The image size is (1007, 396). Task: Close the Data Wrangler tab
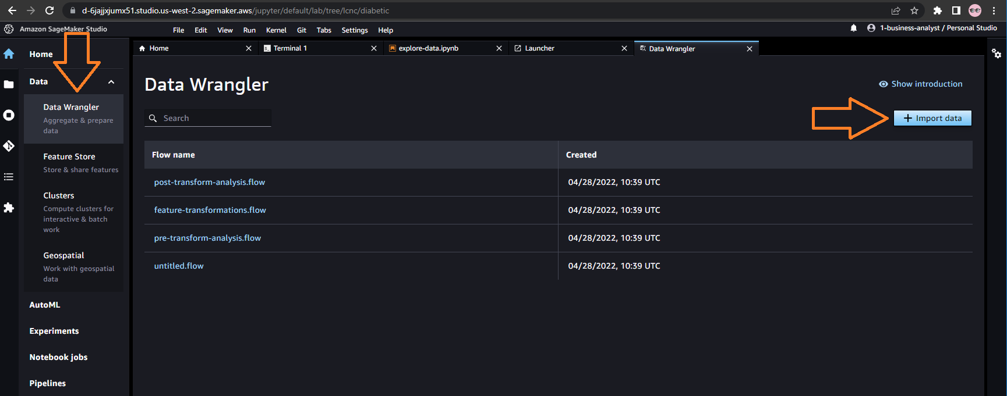click(750, 49)
